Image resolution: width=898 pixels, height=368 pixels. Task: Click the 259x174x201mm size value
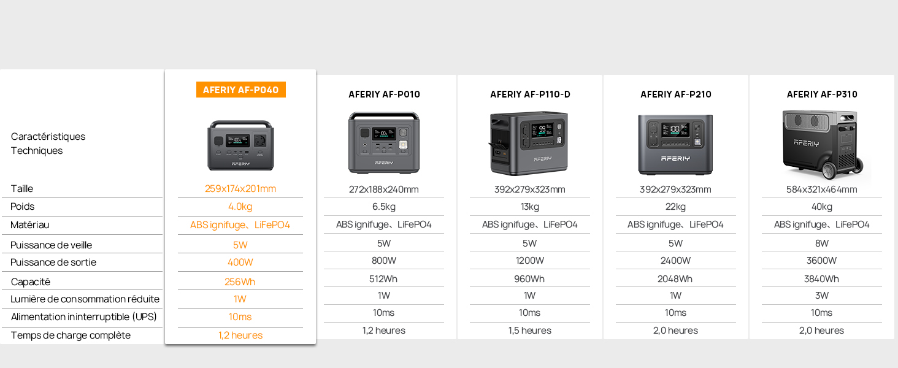tap(240, 189)
